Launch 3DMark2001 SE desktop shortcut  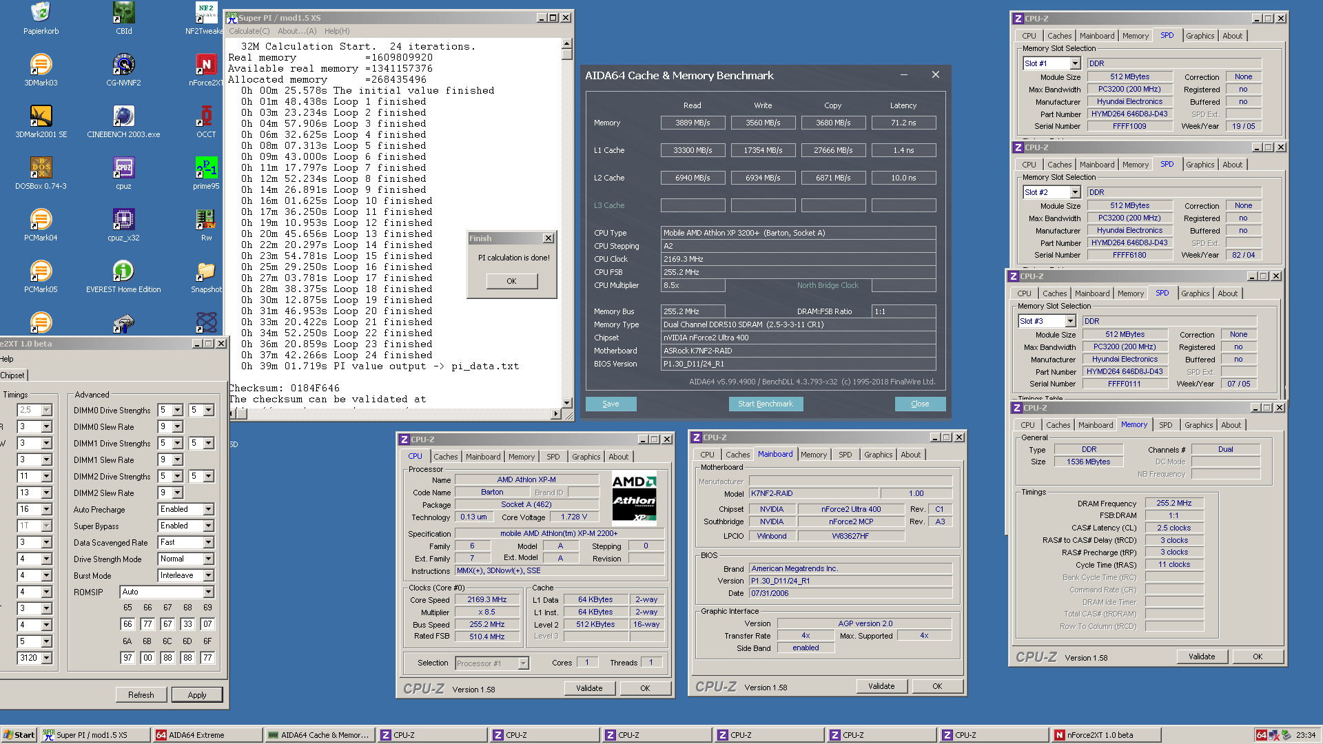(x=41, y=122)
